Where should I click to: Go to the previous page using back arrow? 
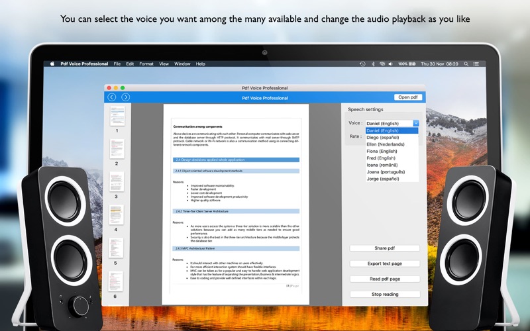pyautogui.click(x=111, y=97)
